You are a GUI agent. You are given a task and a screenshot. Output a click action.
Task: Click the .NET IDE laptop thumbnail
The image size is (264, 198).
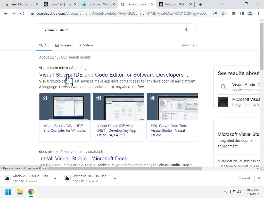click(119, 106)
